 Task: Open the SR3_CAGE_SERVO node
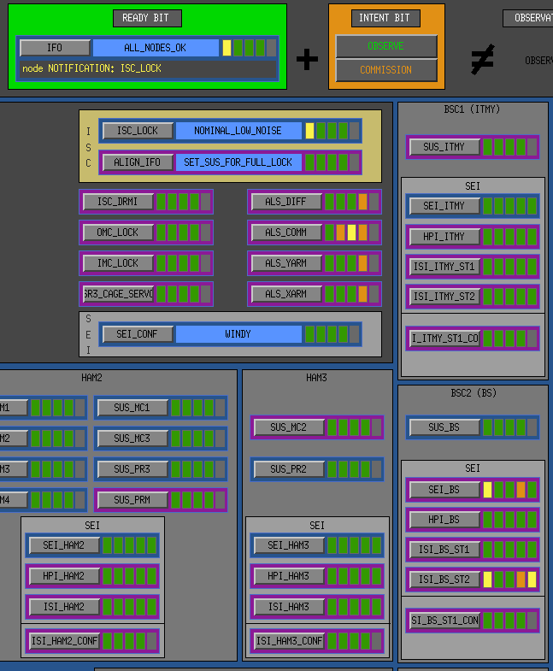(x=118, y=294)
